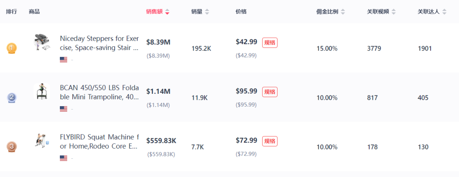Click the US flag under Niceday Steppers

coord(63,60)
